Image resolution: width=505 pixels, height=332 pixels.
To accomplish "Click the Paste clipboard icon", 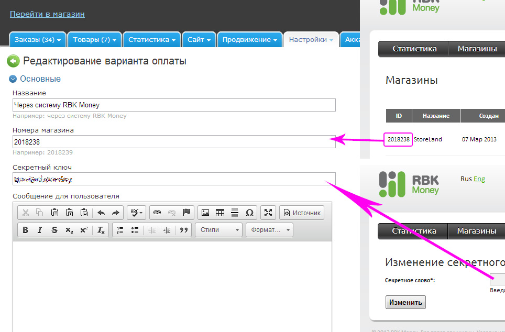I will [x=55, y=213].
